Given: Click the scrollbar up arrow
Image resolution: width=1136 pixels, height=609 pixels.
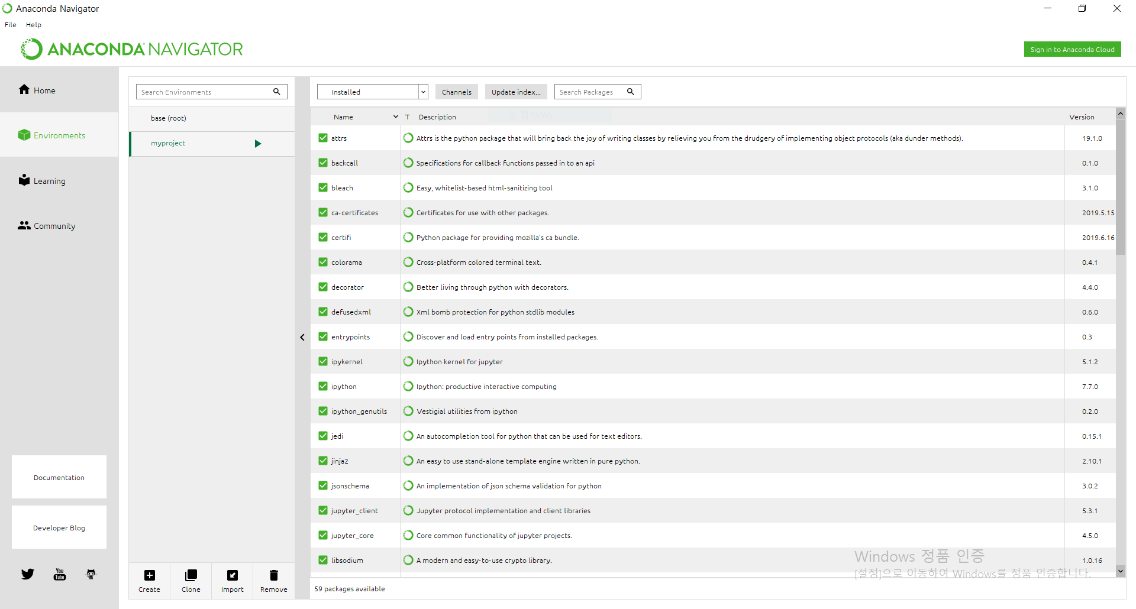Looking at the screenshot, I should click(1121, 113).
